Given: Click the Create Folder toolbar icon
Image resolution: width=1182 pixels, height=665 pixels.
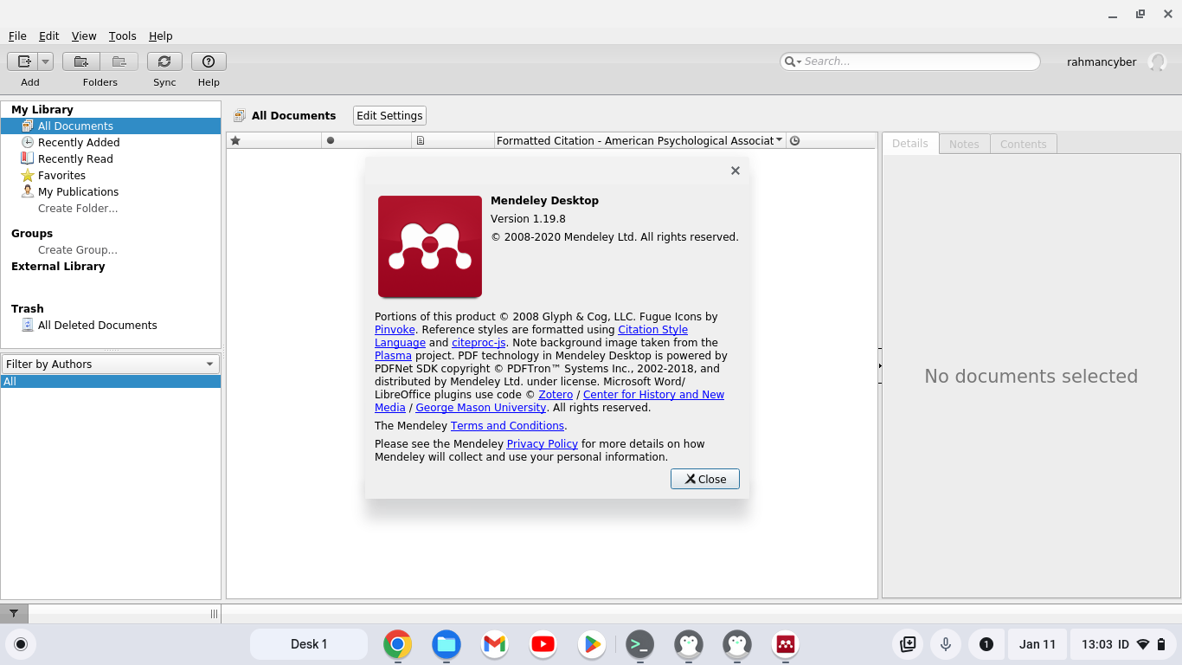Looking at the screenshot, I should [x=81, y=61].
